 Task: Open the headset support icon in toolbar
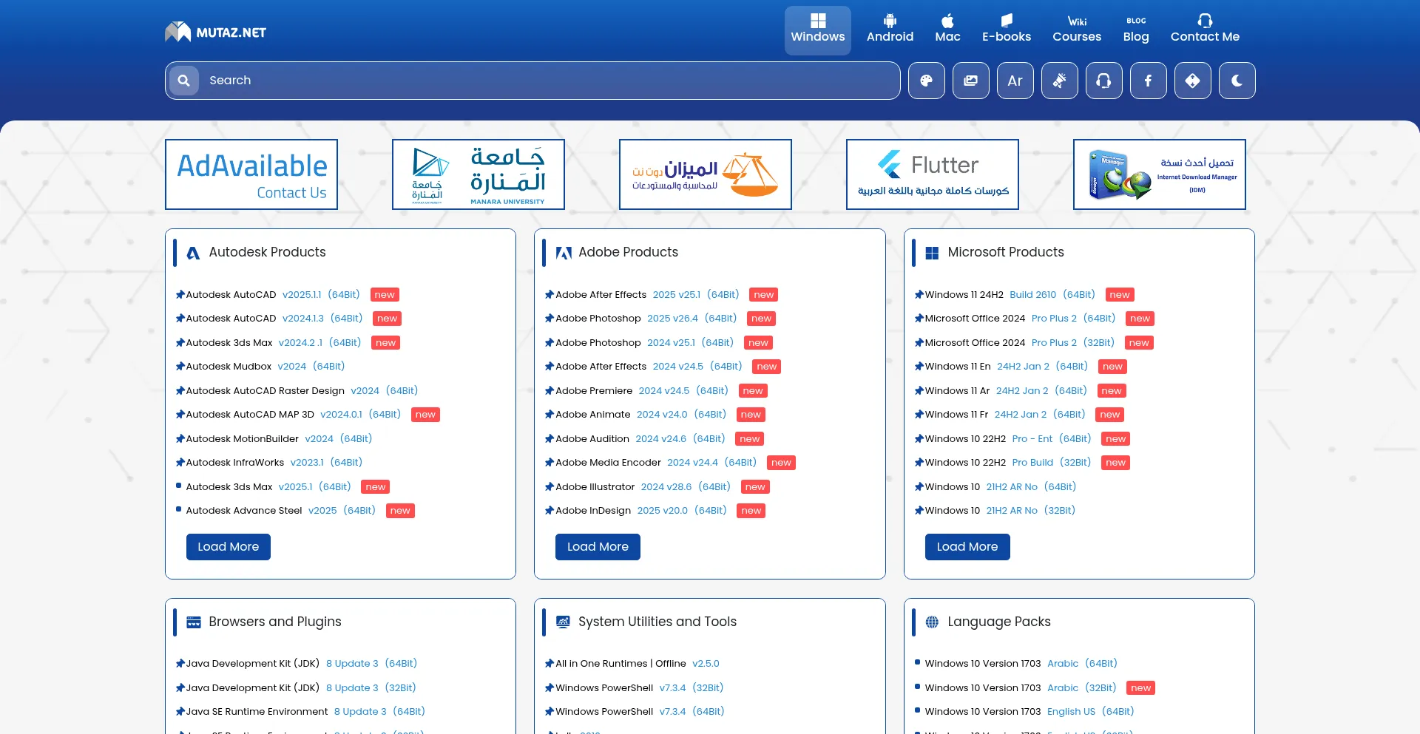[1103, 81]
